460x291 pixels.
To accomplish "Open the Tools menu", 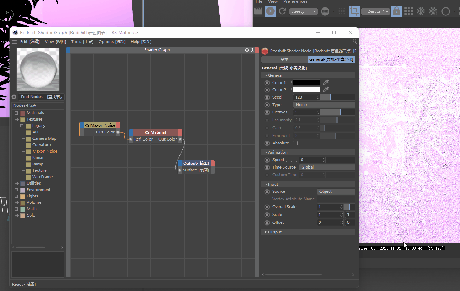I will 82,42.
